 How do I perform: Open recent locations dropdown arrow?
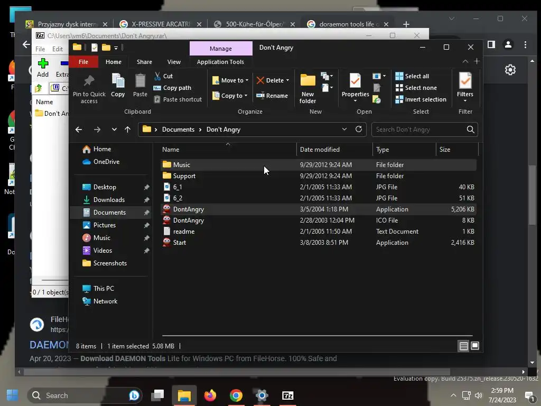(x=114, y=130)
